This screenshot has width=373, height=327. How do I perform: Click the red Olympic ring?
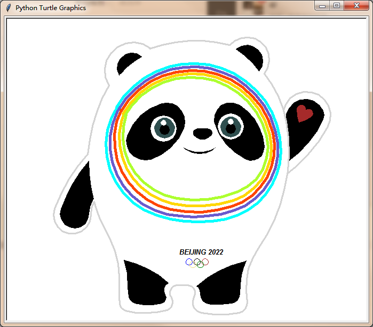(x=205, y=262)
